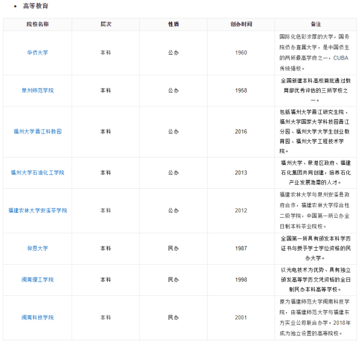Click 民办 in the 闽南理工学院 row

tap(173, 280)
